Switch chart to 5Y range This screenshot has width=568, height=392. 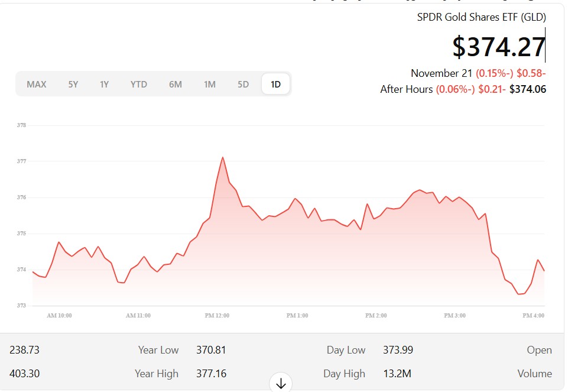click(73, 84)
